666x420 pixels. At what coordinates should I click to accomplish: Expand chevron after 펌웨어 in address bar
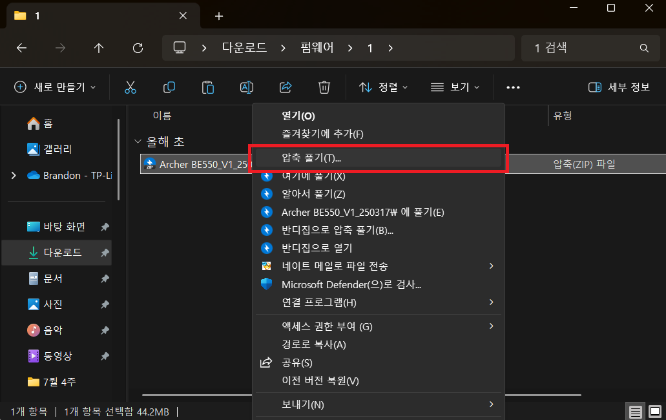[x=350, y=48]
